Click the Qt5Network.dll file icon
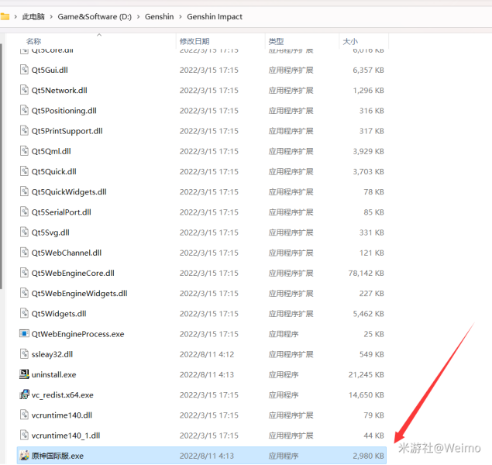Image resolution: width=492 pixels, height=465 pixels. click(24, 90)
